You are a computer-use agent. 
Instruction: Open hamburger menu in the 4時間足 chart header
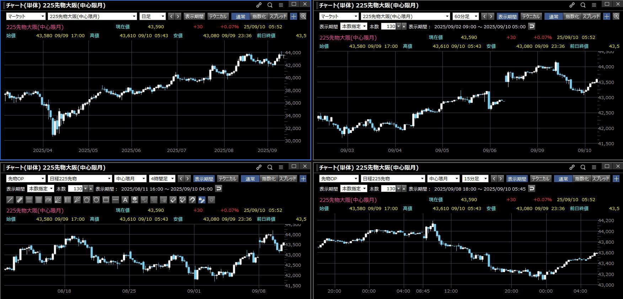point(281,167)
